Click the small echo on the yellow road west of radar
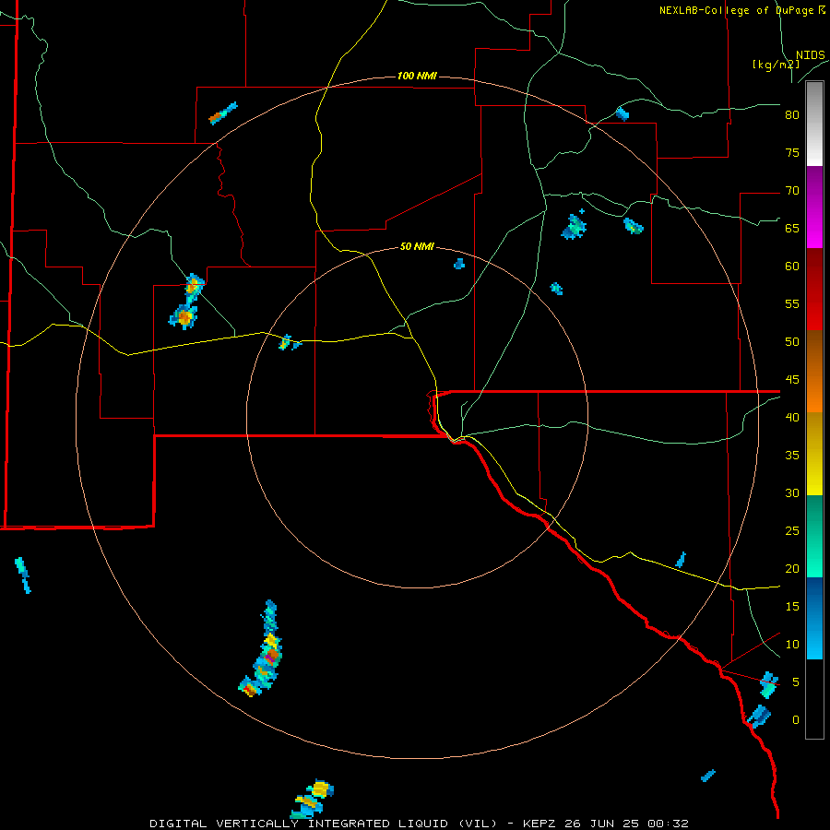 click(289, 343)
